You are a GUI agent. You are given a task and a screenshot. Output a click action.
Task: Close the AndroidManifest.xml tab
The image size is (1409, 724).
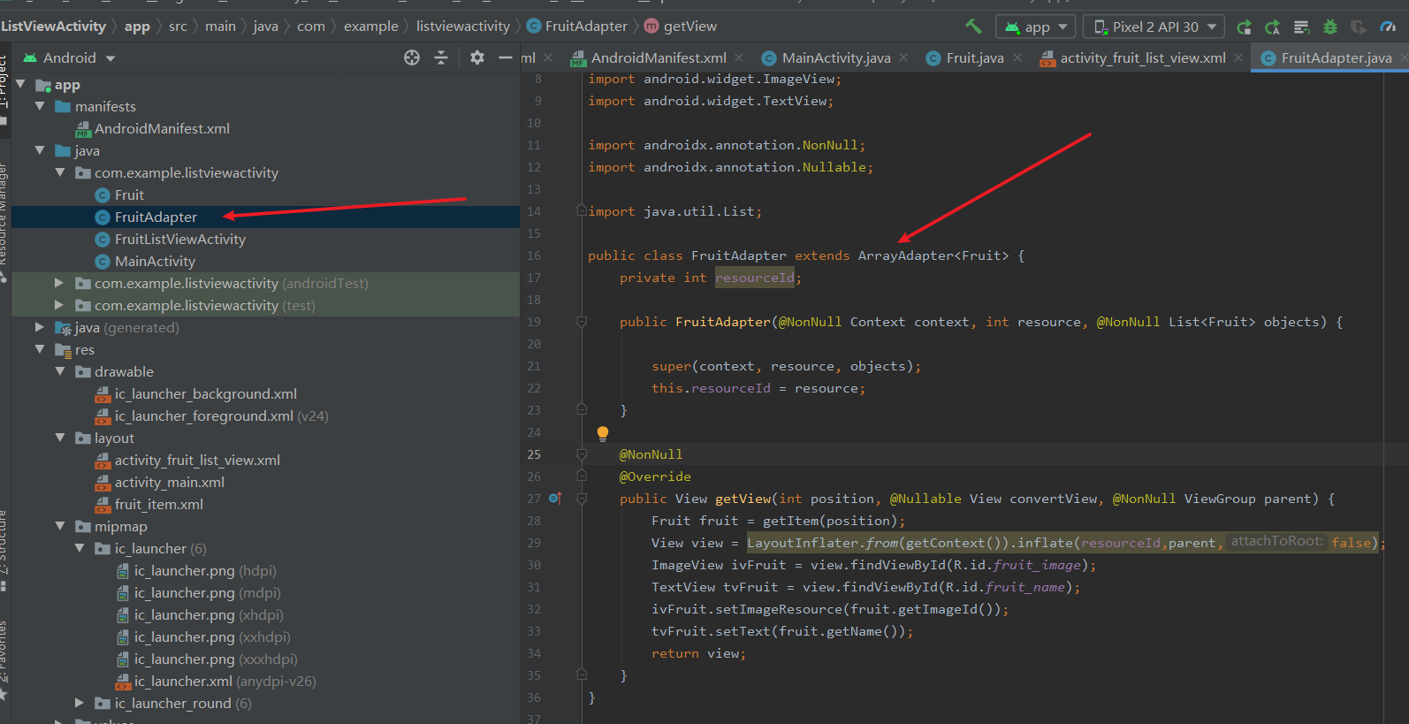(739, 58)
